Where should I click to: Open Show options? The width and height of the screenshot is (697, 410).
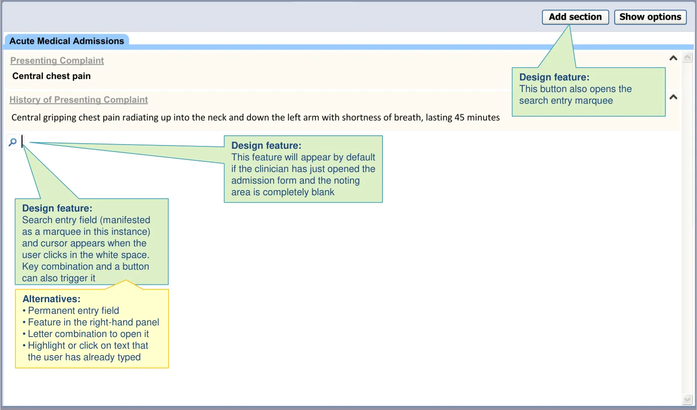pyautogui.click(x=650, y=17)
